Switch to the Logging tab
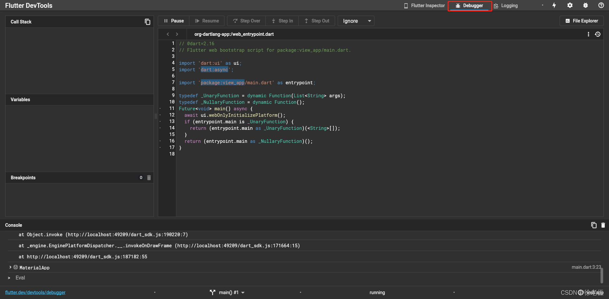 (506, 6)
